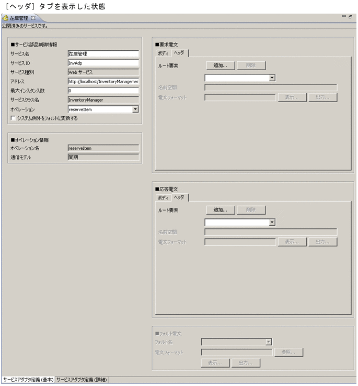This screenshot has height=386, width=358.
Task: Click 出力... button in 要求電文
Action: 323,97
